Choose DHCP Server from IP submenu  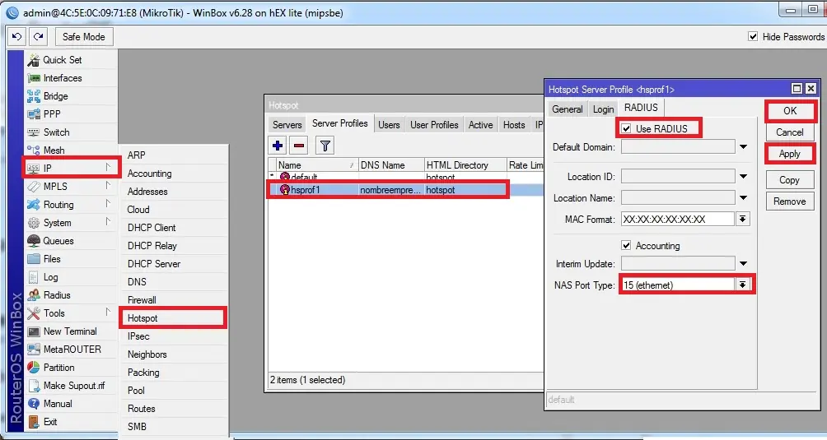tap(174, 264)
